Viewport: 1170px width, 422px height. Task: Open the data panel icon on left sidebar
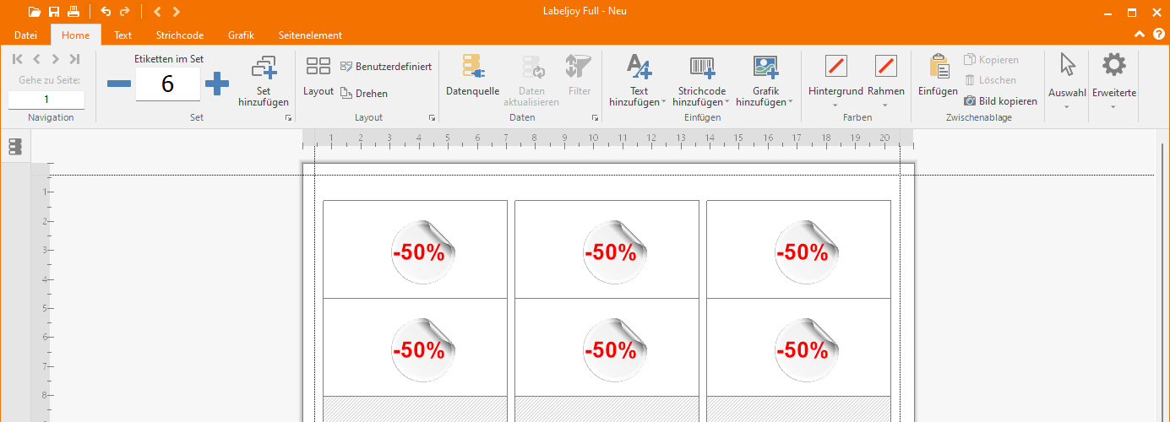(x=15, y=147)
